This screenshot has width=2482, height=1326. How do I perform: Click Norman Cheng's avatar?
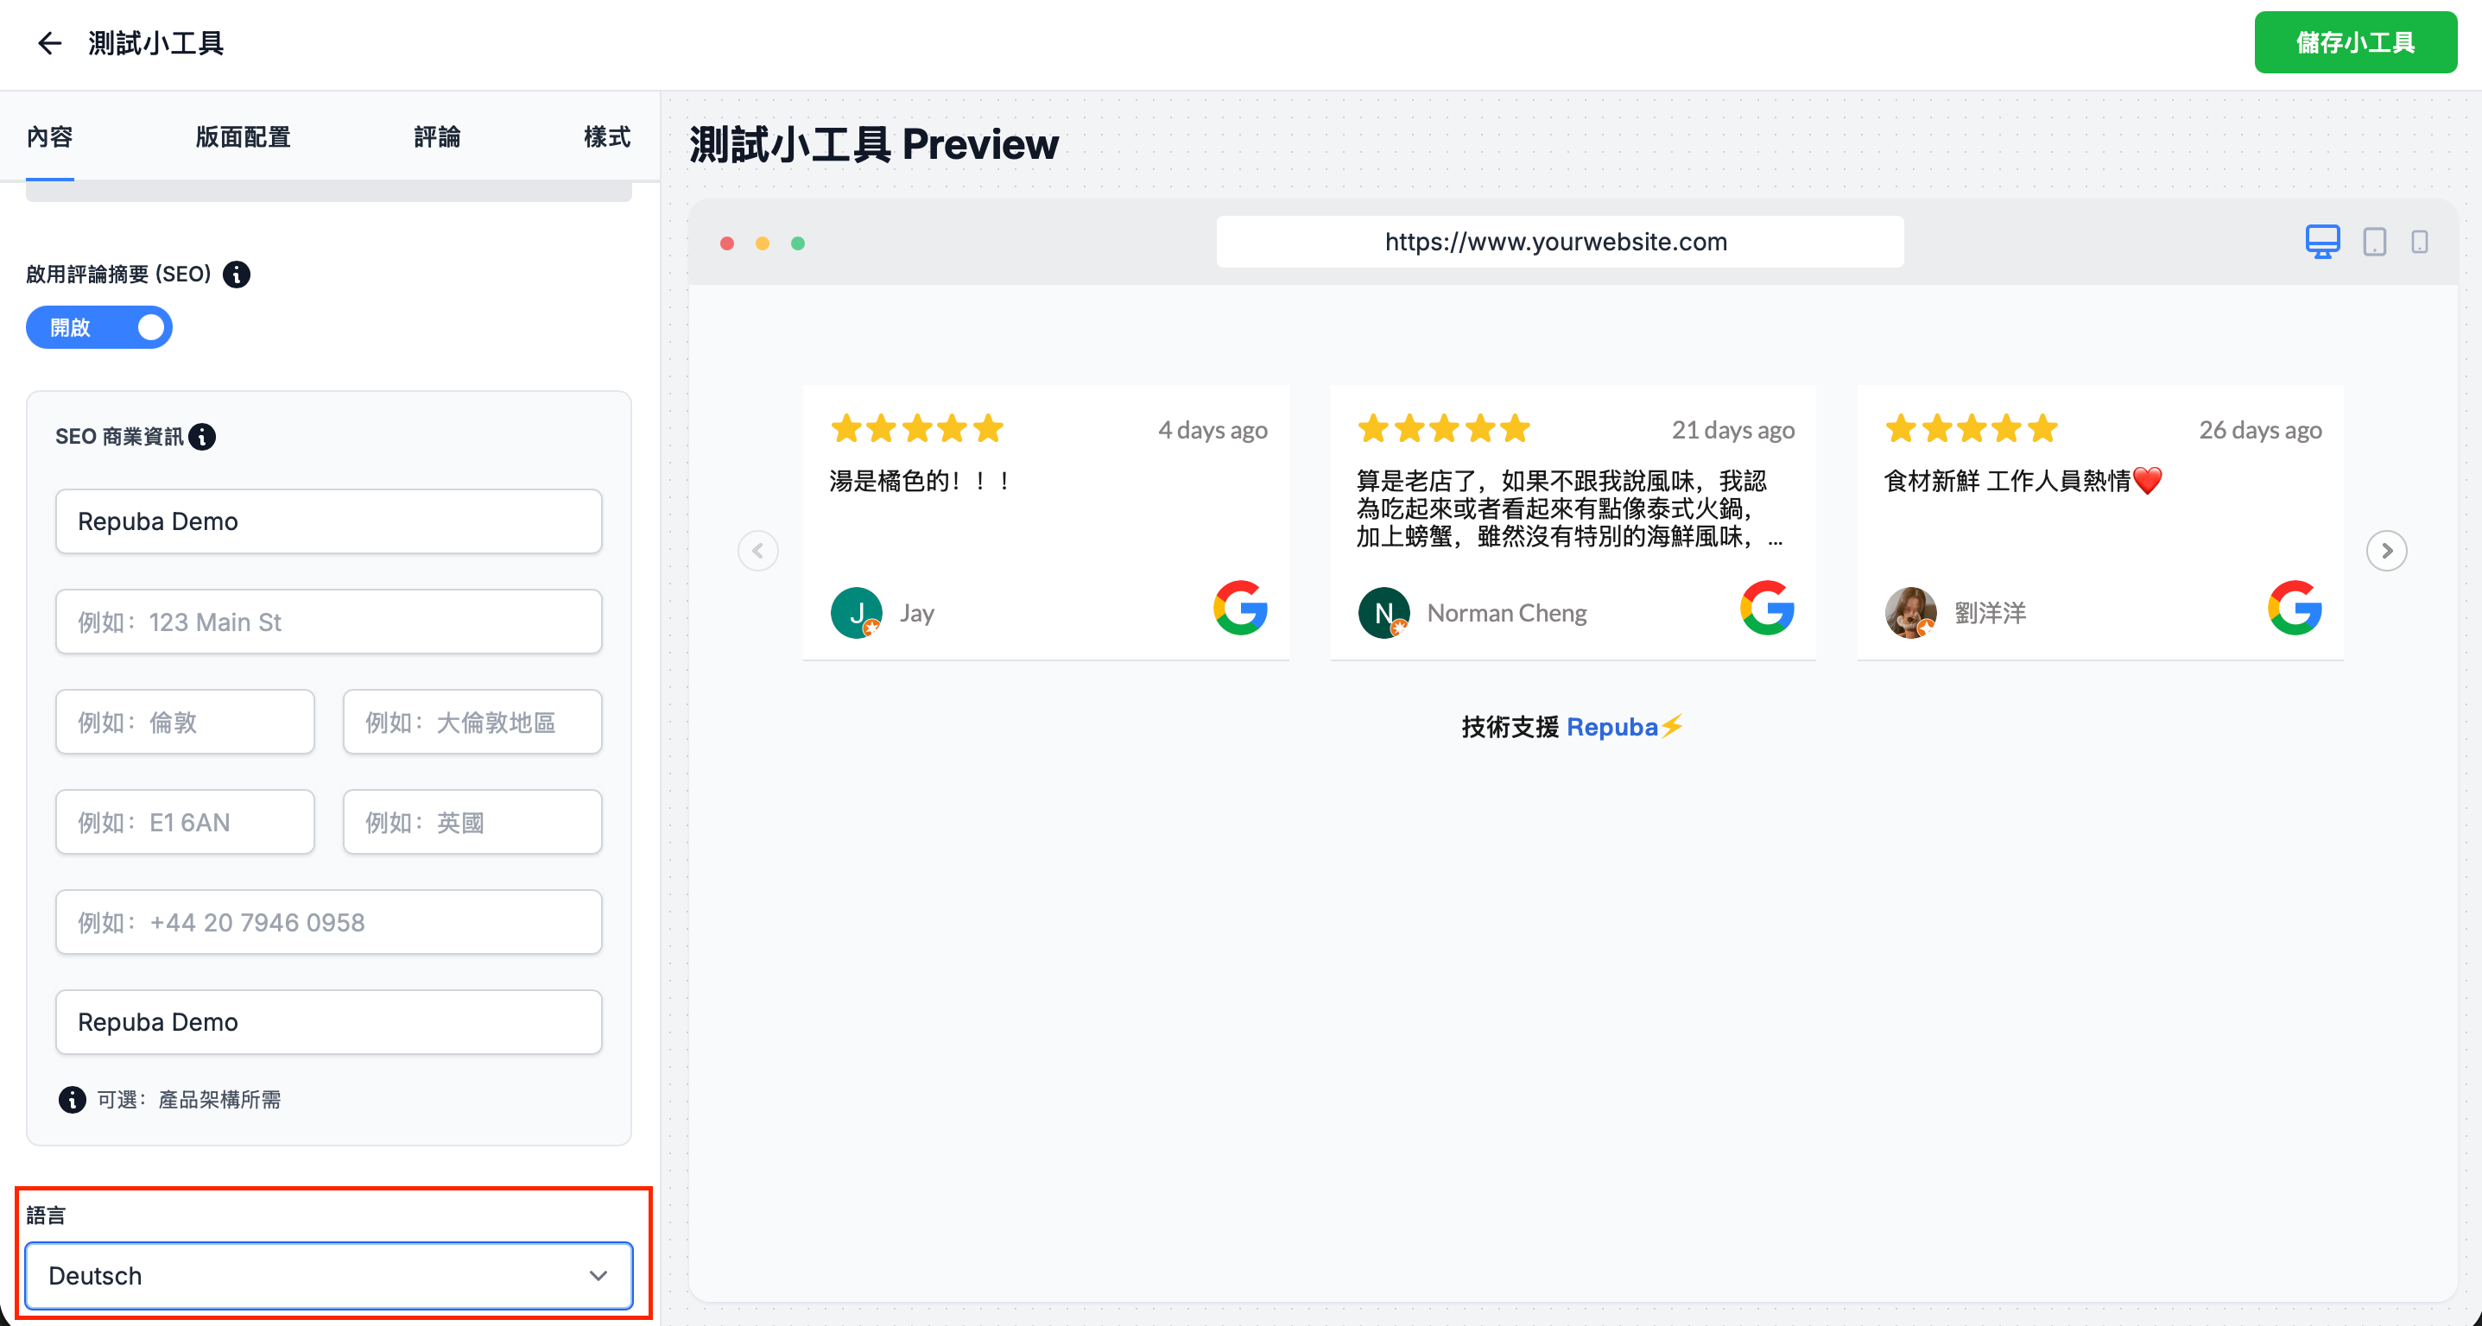1383,612
